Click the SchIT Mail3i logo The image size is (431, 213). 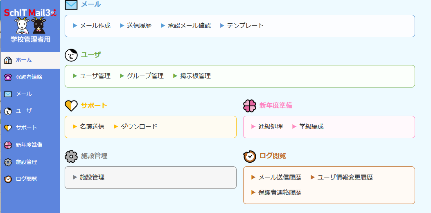[x=30, y=13]
